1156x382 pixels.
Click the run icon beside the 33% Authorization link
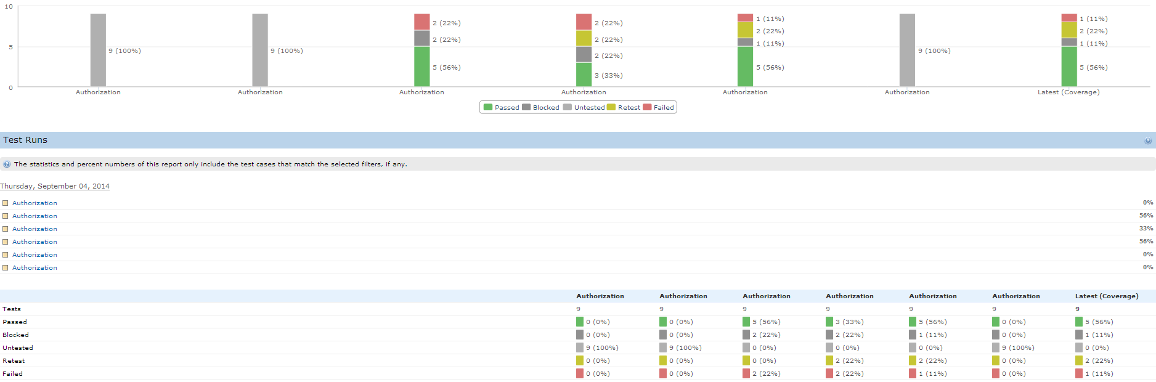coord(6,229)
